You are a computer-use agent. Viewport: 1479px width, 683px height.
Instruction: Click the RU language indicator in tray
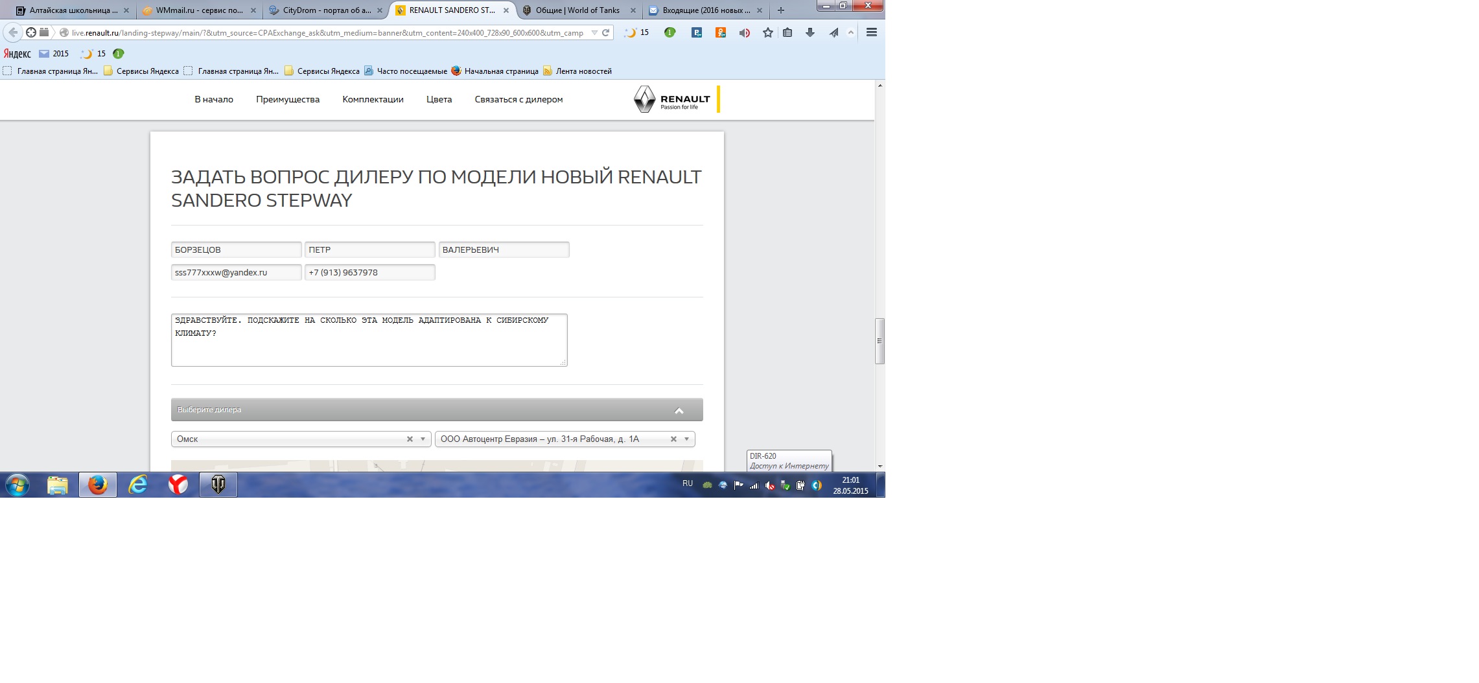688,484
